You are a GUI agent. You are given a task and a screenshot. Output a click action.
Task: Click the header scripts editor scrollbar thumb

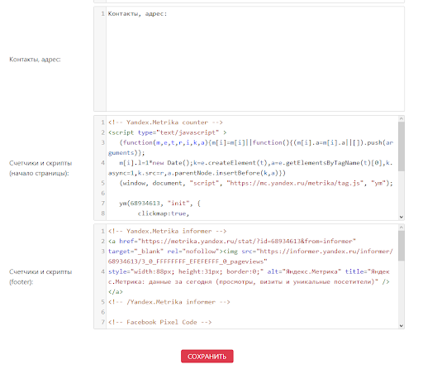(x=402, y=146)
